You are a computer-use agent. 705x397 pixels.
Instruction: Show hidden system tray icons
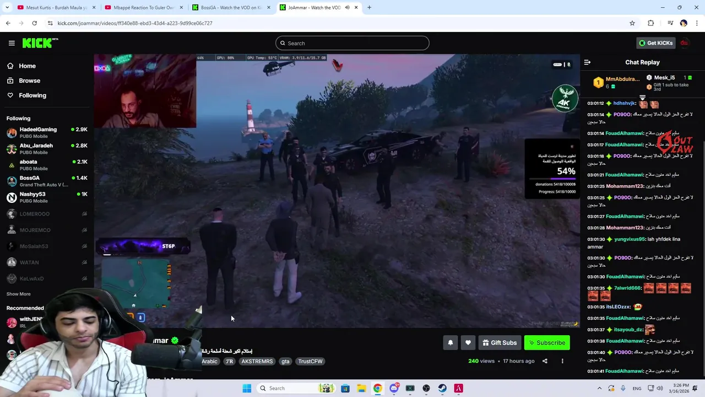click(599, 388)
